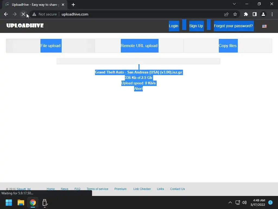Switch to the Remote URL upload tab
Screen dimensions: 278x209
point(139,46)
